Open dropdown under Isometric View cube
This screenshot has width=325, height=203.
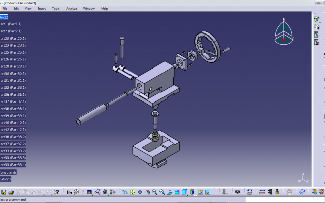(188, 195)
